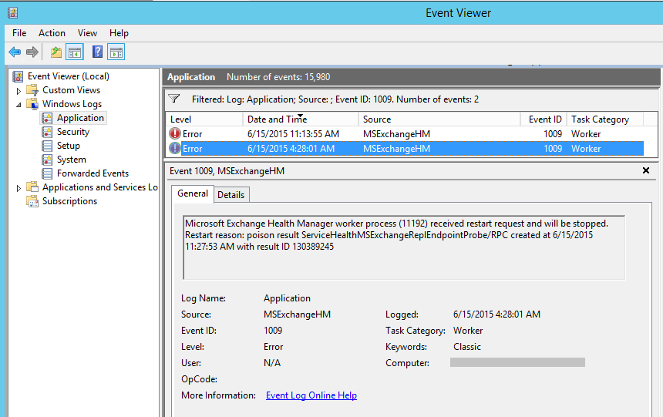The image size is (663, 417).
Task: Open the Event Log Online Help link
Action: [x=311, y=395]
